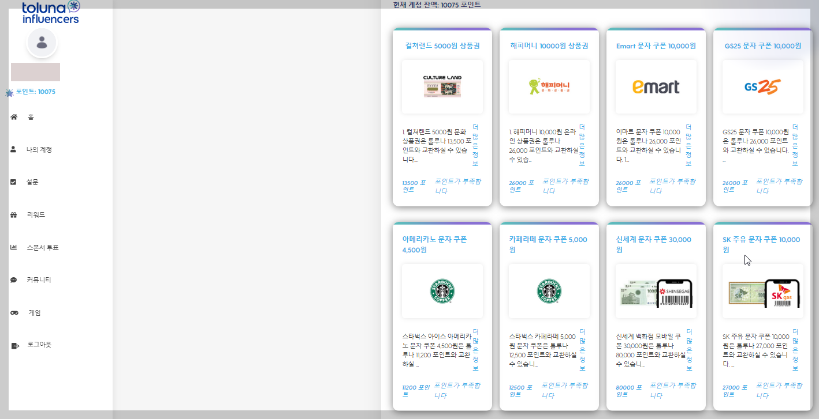Open 커뮤니티 menu item
This screenshot has height=419, width=819.
click(x=39, y=280)
